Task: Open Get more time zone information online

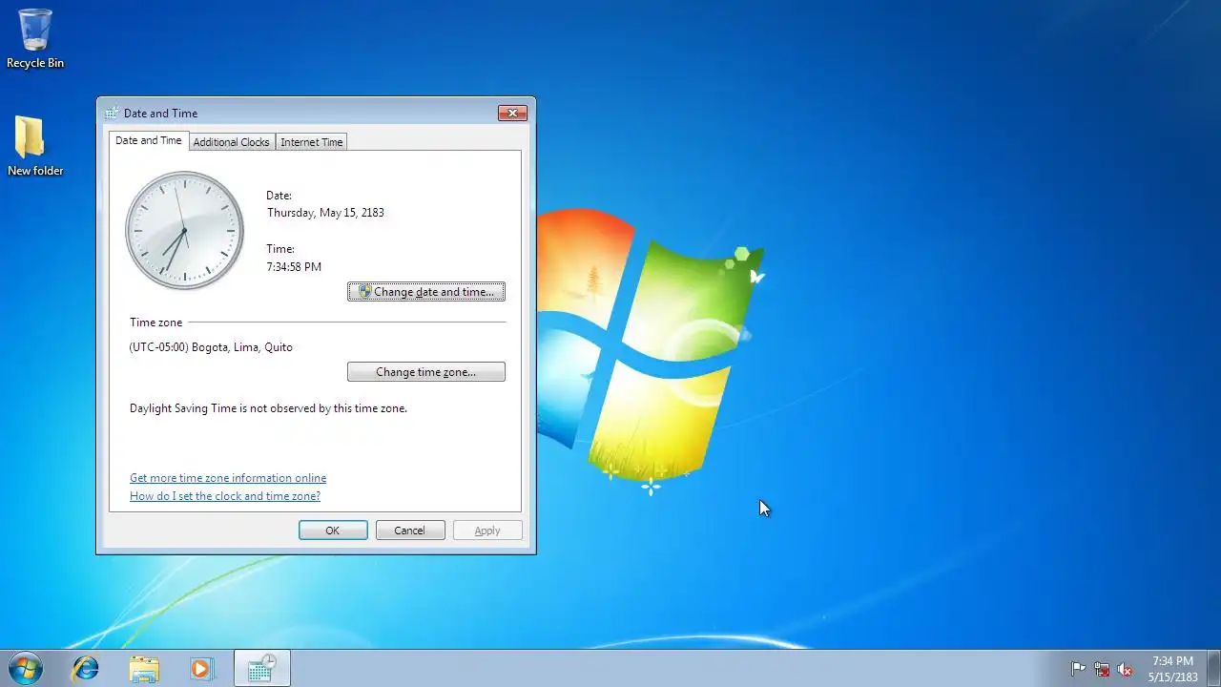Action: click(x=228, y=478)
